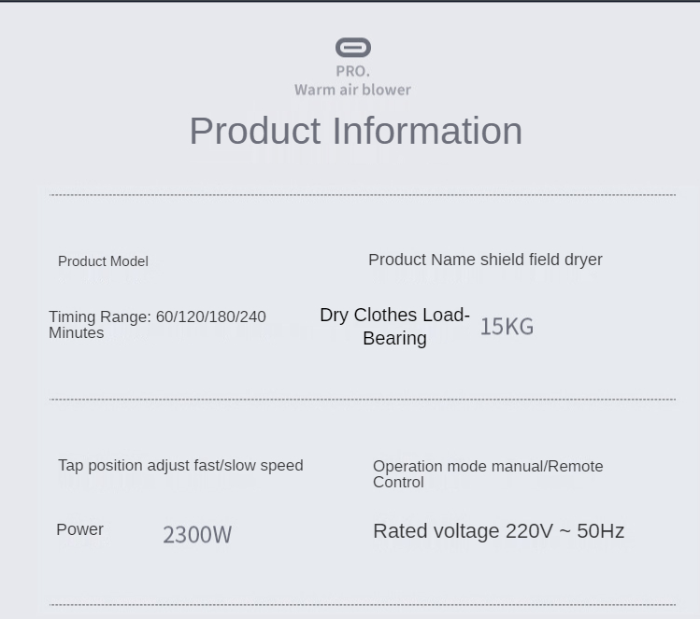This screenshot has height=619, width=700.
Task: Click the "Product Name" label text
Action: pos(421,260)
